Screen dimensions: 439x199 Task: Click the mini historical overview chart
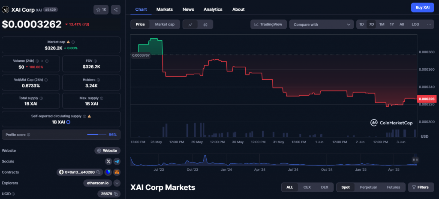point(274,160)
